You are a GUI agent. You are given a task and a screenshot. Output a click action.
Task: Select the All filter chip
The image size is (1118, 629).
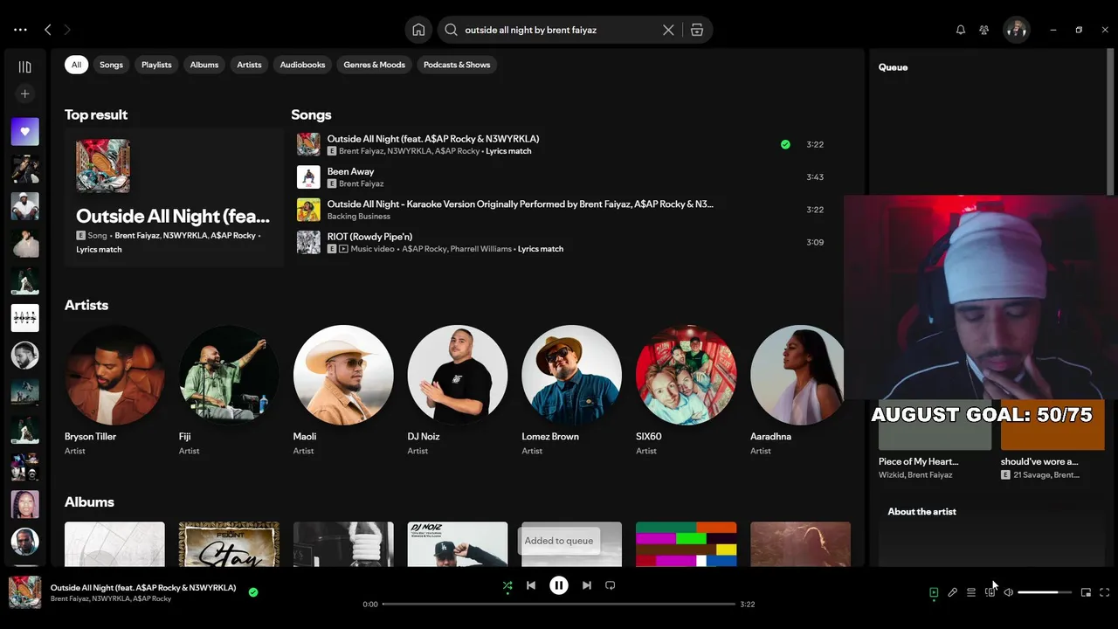coord(76,65)
